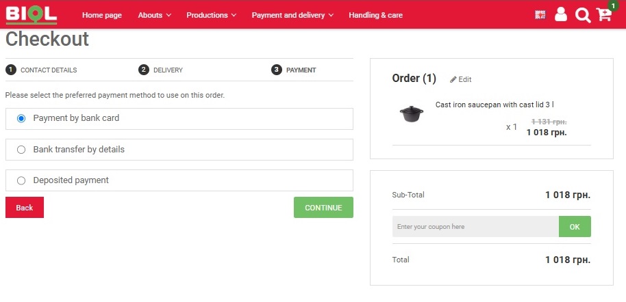Click the red Back button
Screen dimensions: 626x302
tap(25, 208)
